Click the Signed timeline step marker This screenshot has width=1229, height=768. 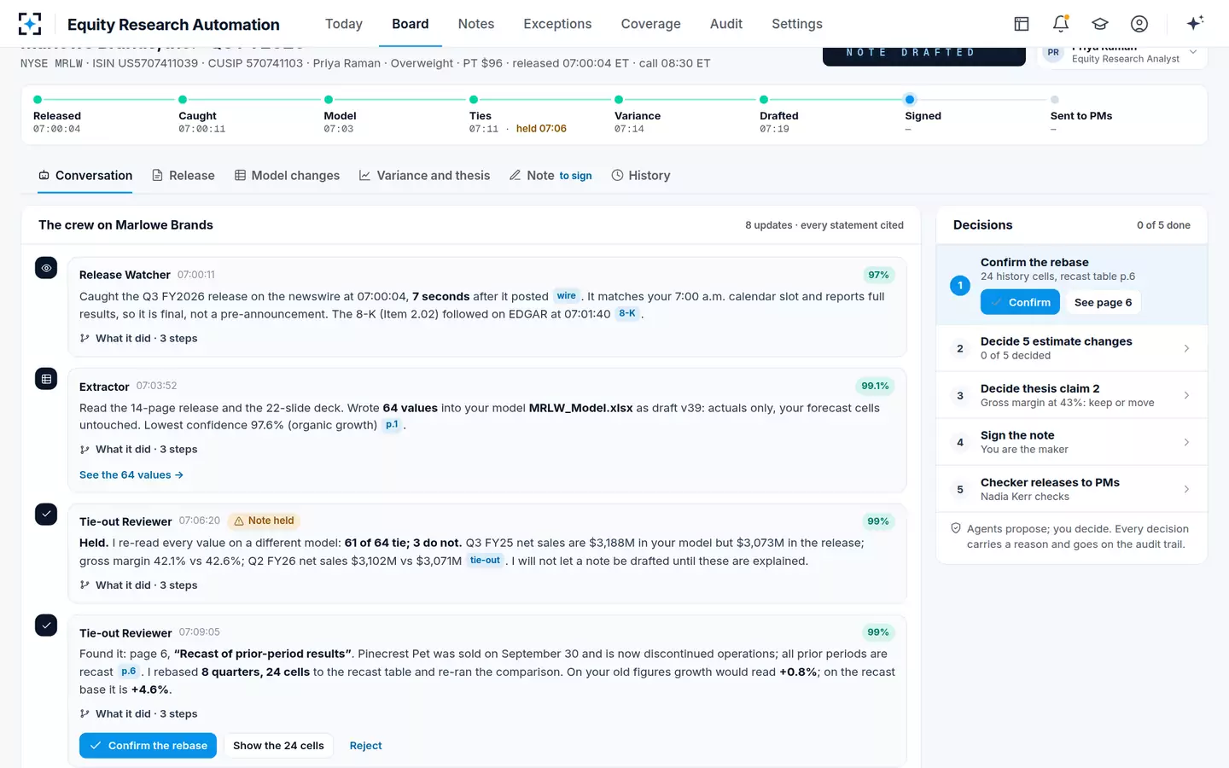tap(910, 100)
